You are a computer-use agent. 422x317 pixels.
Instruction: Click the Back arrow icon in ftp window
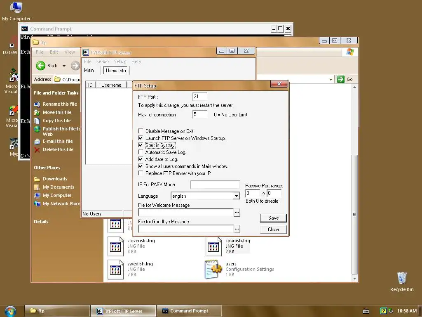coord(41,66)
